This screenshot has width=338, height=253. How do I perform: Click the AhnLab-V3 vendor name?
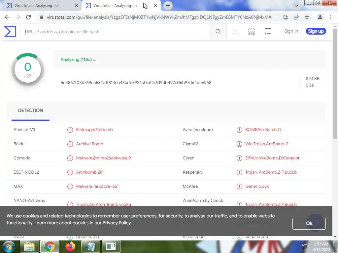(24, 130)
